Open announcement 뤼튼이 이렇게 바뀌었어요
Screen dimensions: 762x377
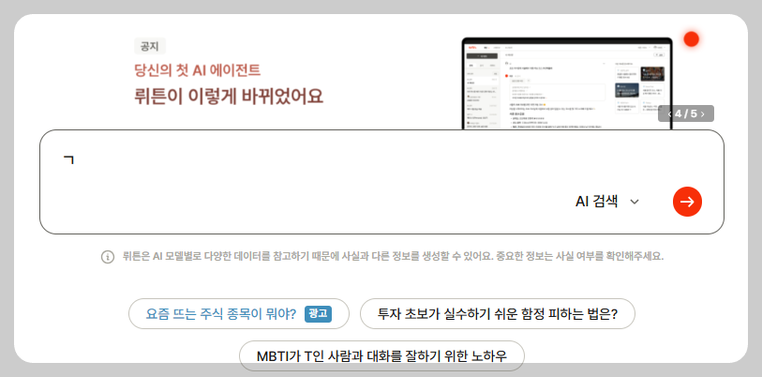(229, 97)
